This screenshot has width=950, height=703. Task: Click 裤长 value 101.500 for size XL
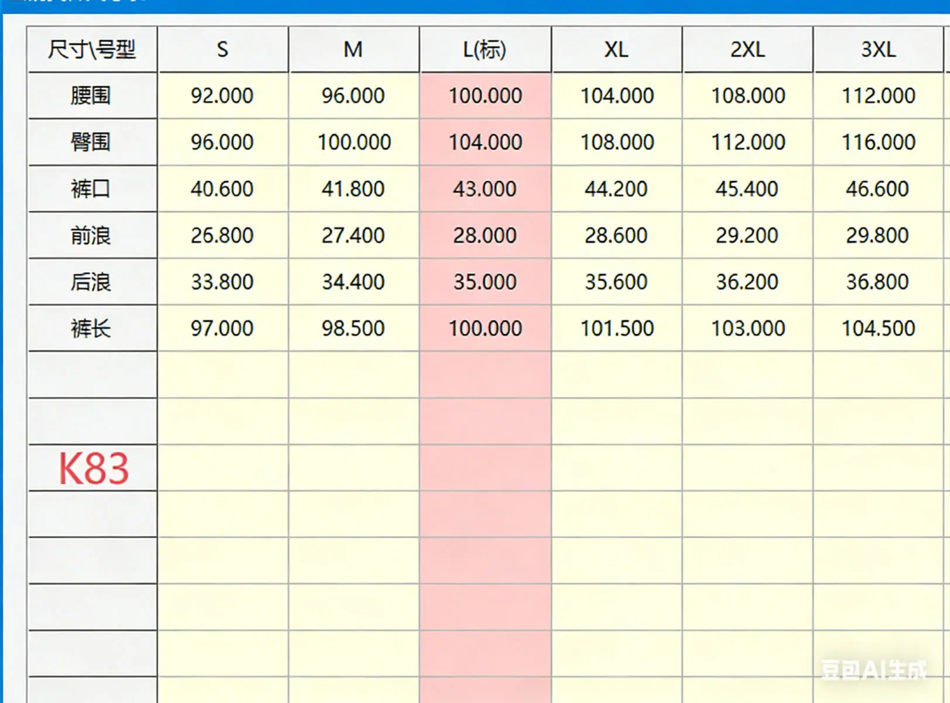(x=617, y=328)
